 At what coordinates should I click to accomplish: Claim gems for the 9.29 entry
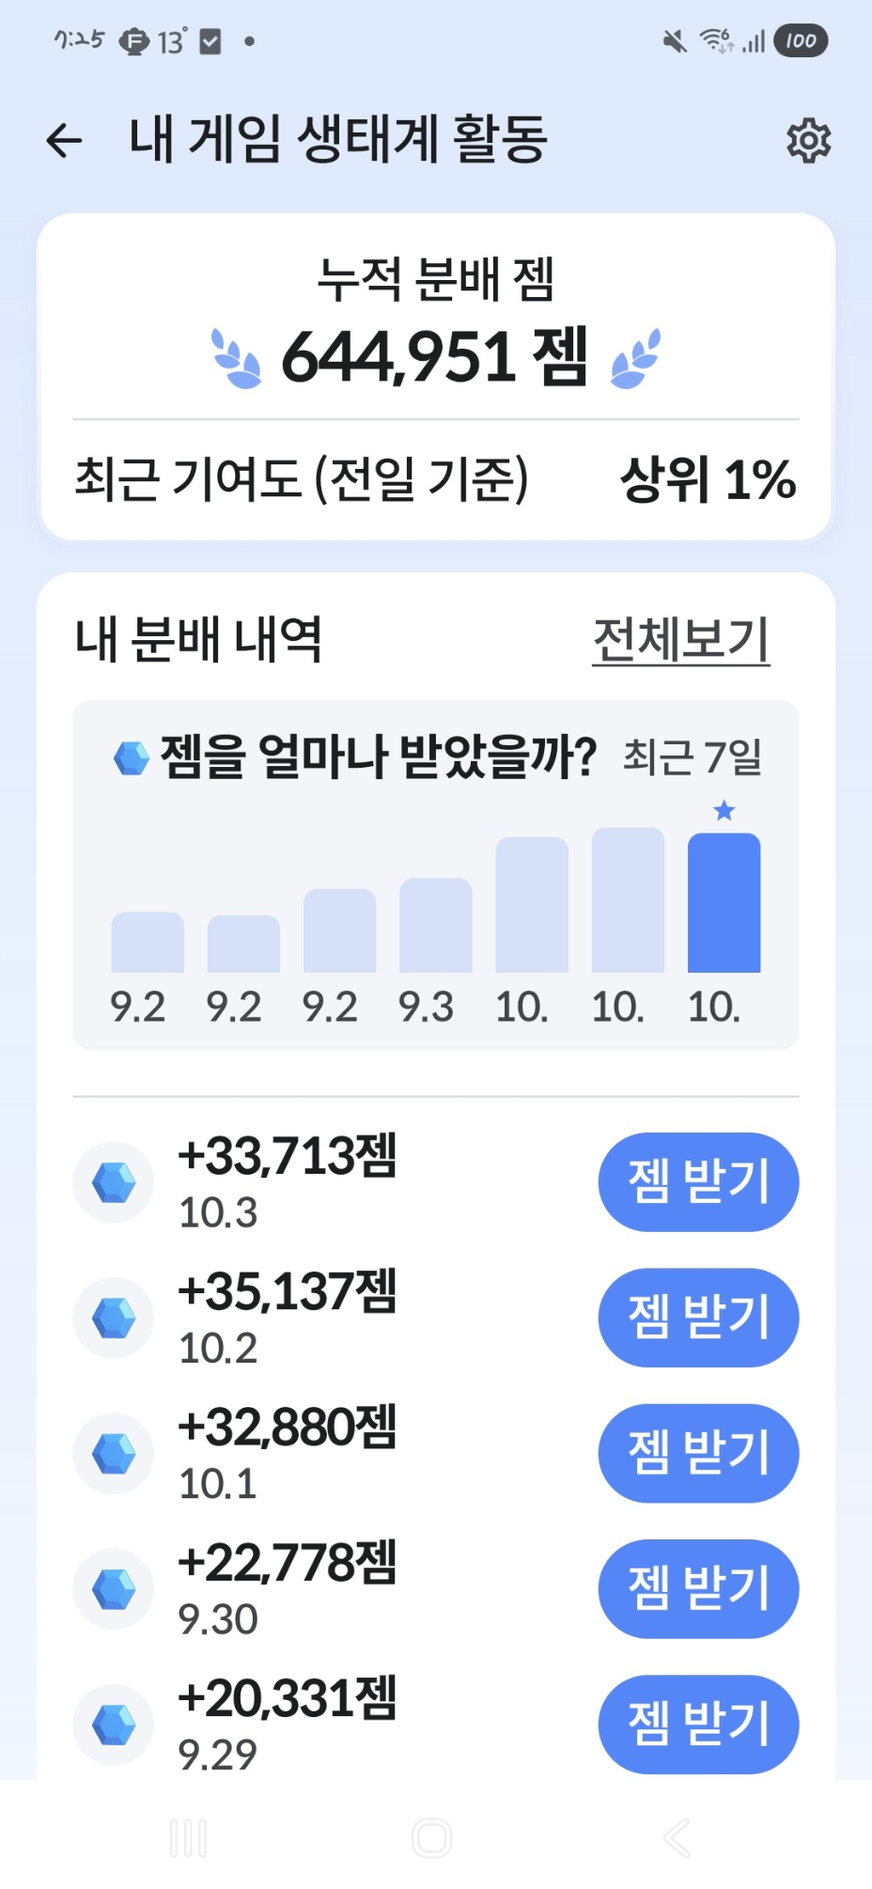click(x=698, y=1725)
